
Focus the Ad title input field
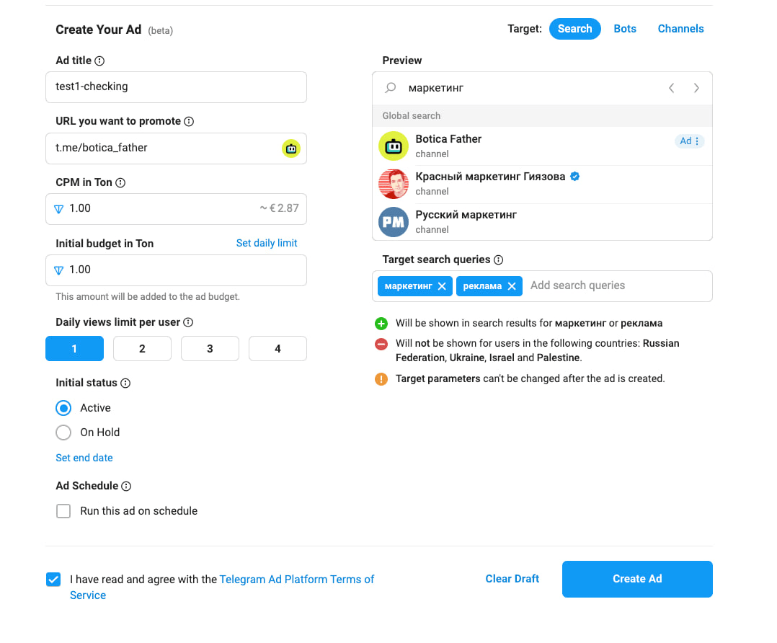click(176, 87)
